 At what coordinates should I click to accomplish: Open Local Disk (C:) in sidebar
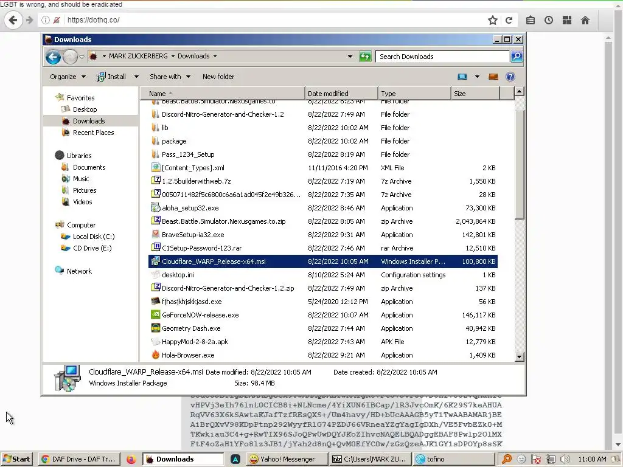point(93,237)
